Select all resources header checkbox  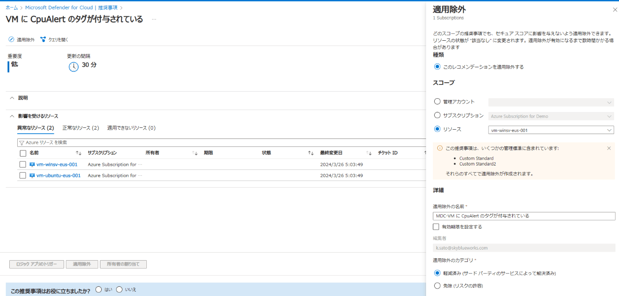point(23,153)
